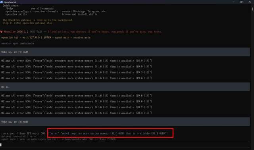Click the error text showing 31.1 GiB available
This screenshot has width=254, height=150.
point(108,133)
